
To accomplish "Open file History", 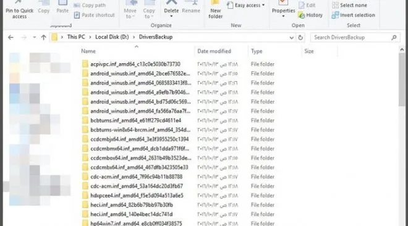I will [x=310, y=15].
